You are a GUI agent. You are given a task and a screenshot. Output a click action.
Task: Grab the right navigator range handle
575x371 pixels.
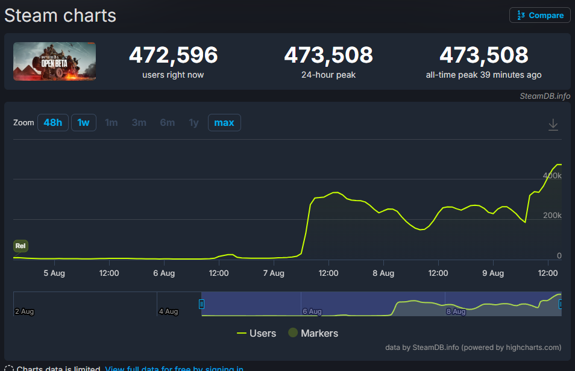tap(561, 304)
